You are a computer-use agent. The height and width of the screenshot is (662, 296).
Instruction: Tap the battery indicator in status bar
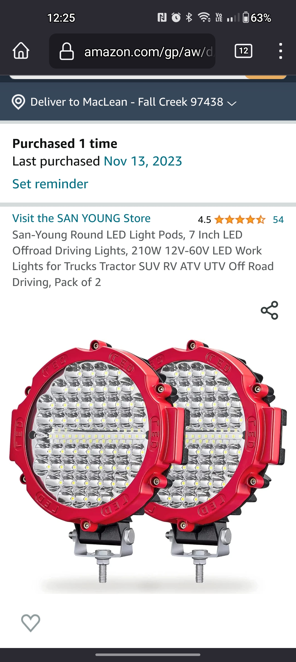pyautogui.click(x=246, y=18)
